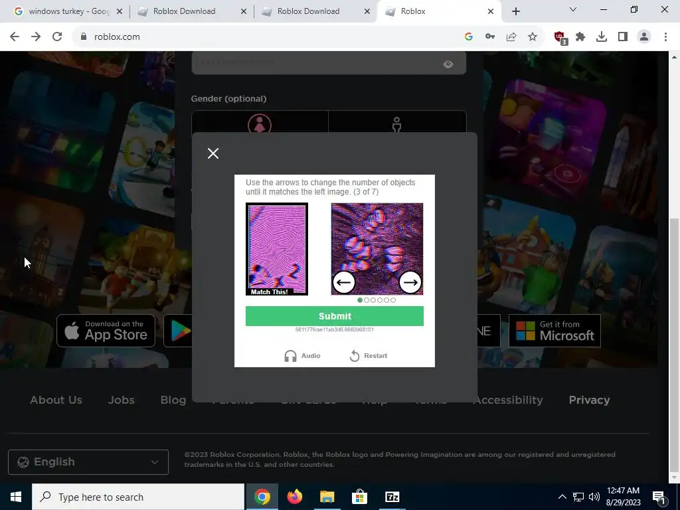680x510 pixels.
Task: Close the captcha dialog with the X
Action: [x=213, y=153]
